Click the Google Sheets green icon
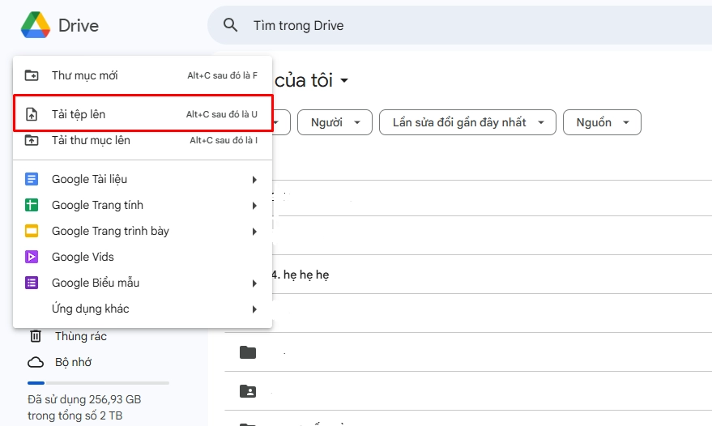 [x=32, y=205]
